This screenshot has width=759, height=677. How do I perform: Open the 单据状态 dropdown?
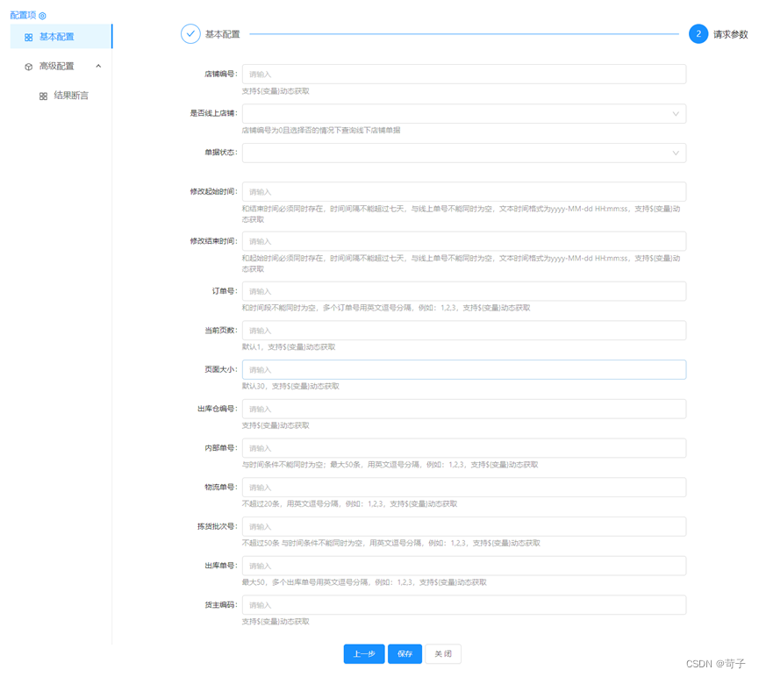(x=463, y=153)
